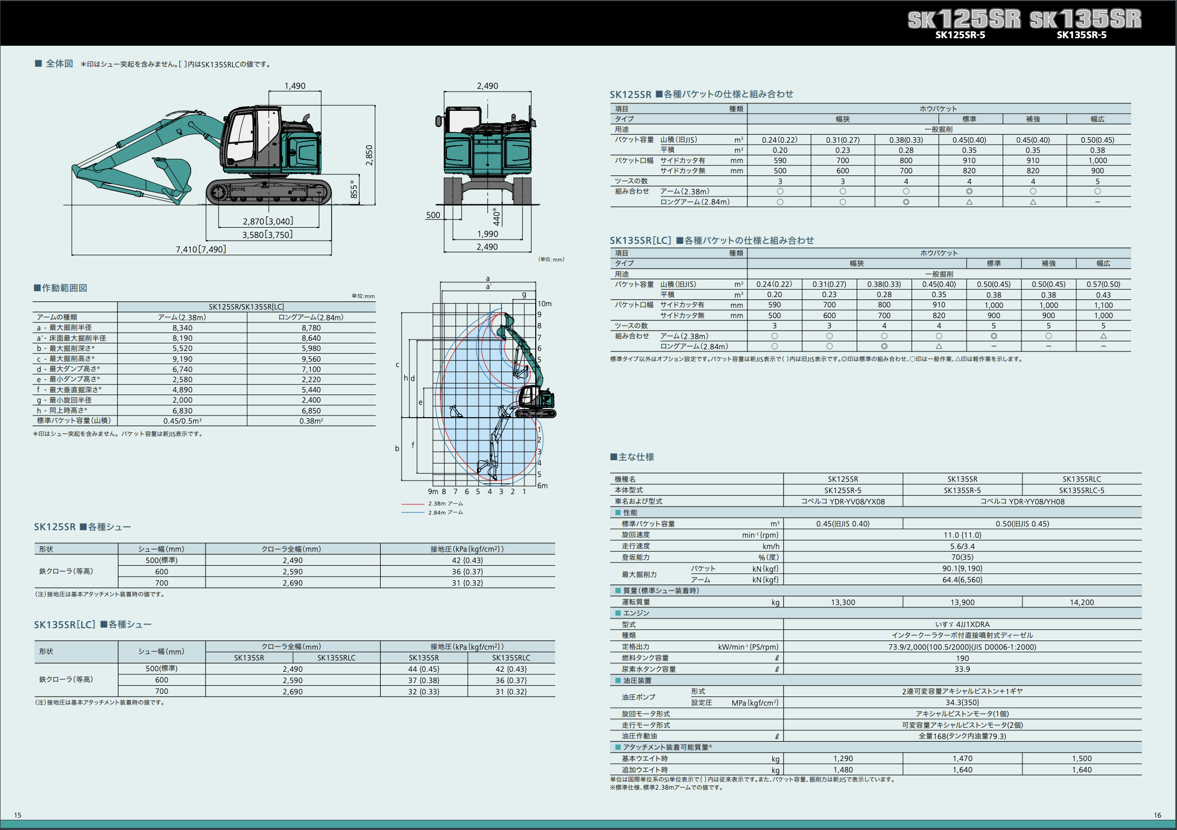Select the 全体図 section heading
Image resolution: width=1177 pixels, height=830 pixels.
[x=54, y=64]
